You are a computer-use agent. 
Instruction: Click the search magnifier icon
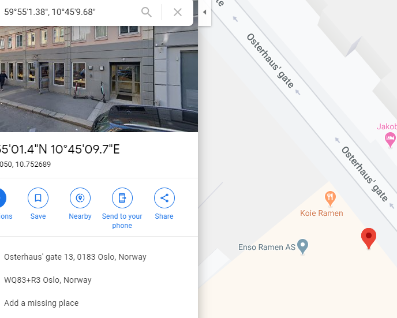coord(147,12)
